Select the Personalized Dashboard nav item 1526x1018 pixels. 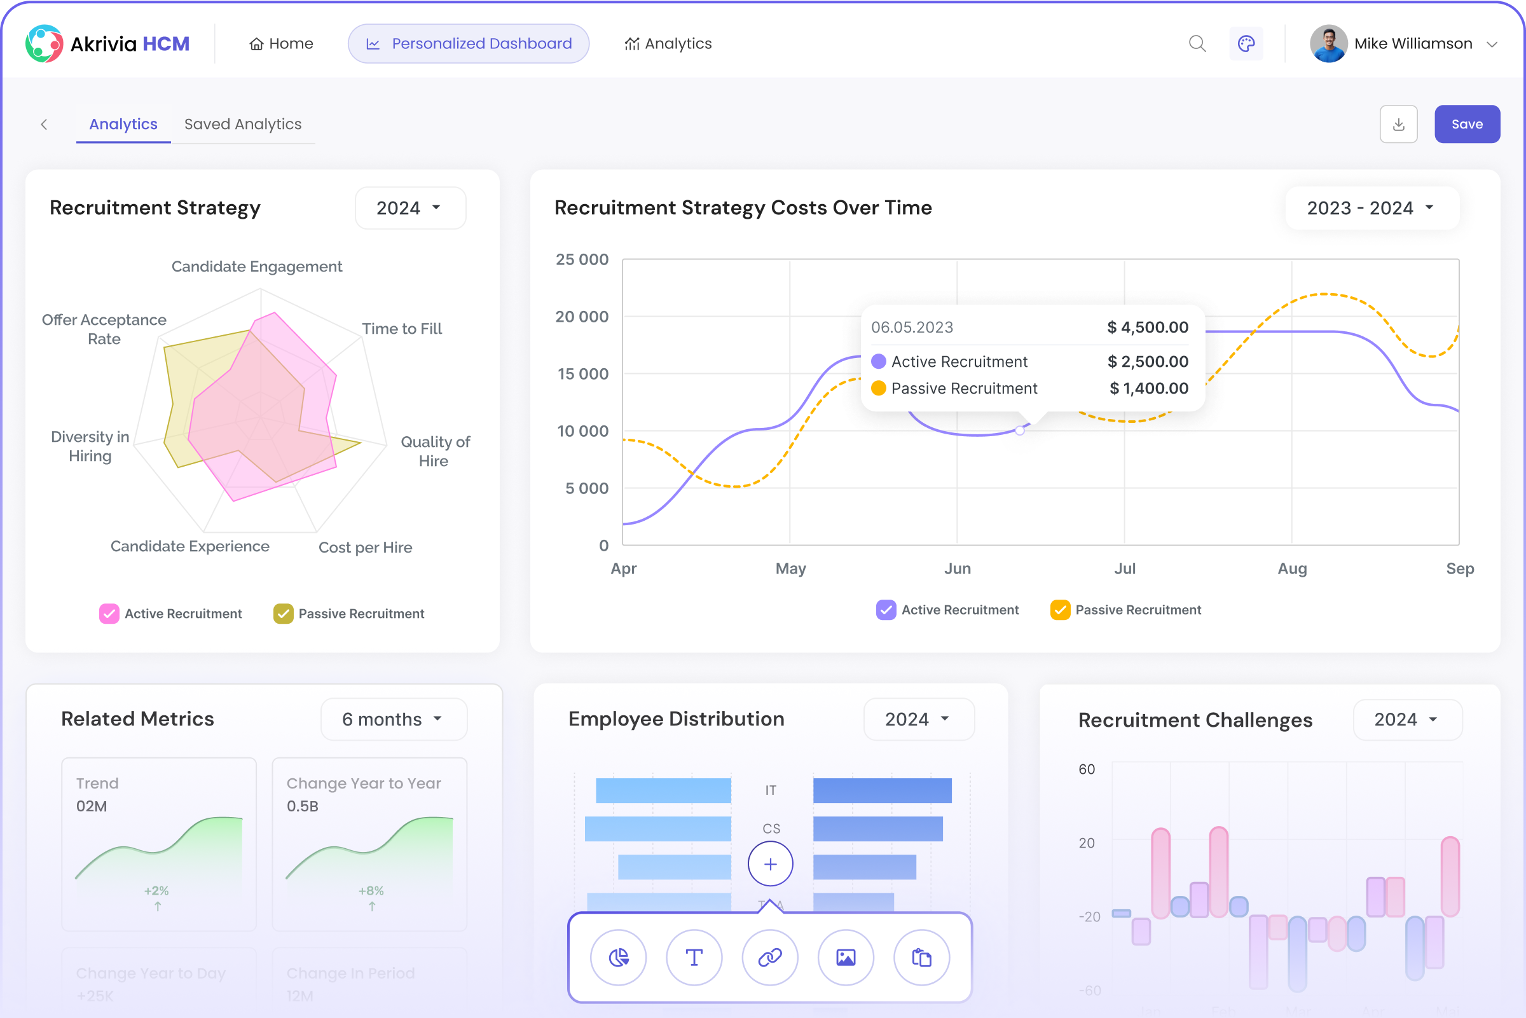pos(469,43)
